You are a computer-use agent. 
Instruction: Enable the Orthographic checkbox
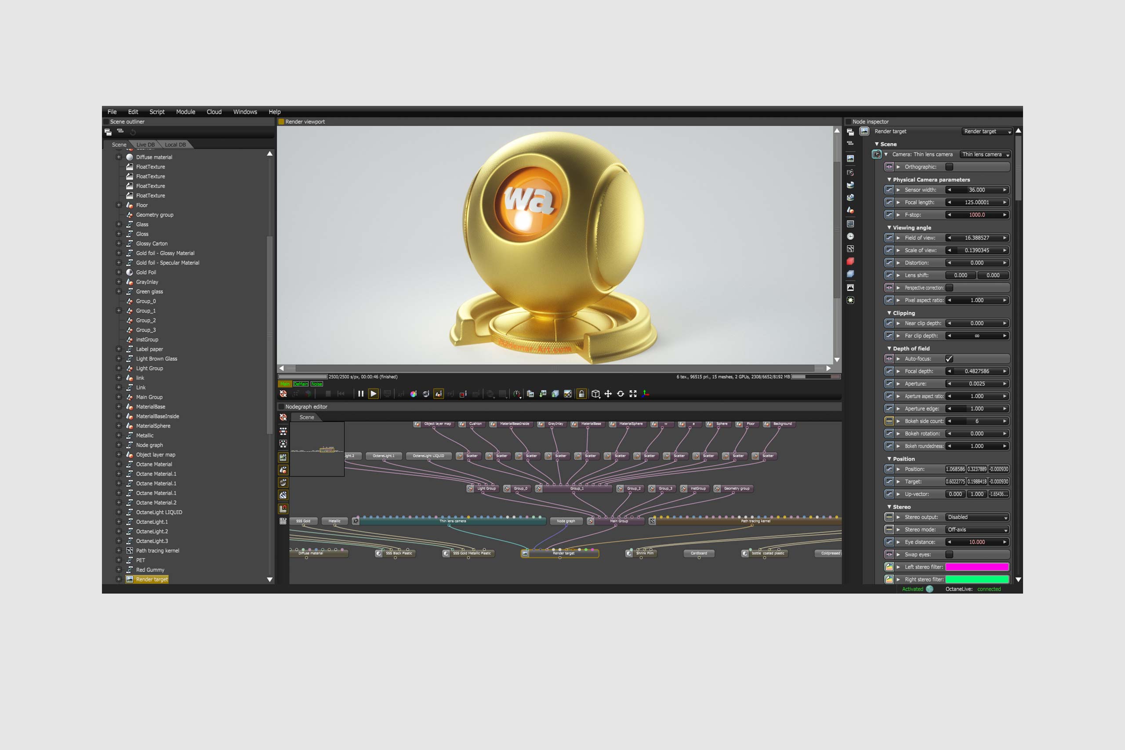pyautogui.click(x=950, y=167)
